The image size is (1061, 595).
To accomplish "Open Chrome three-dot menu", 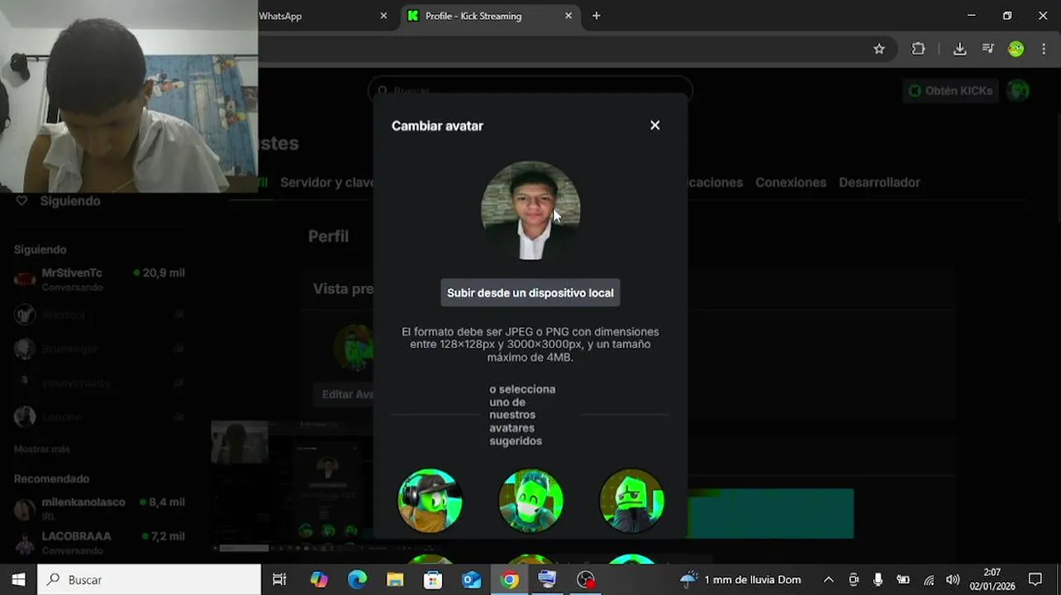I will pos(1044,49).
